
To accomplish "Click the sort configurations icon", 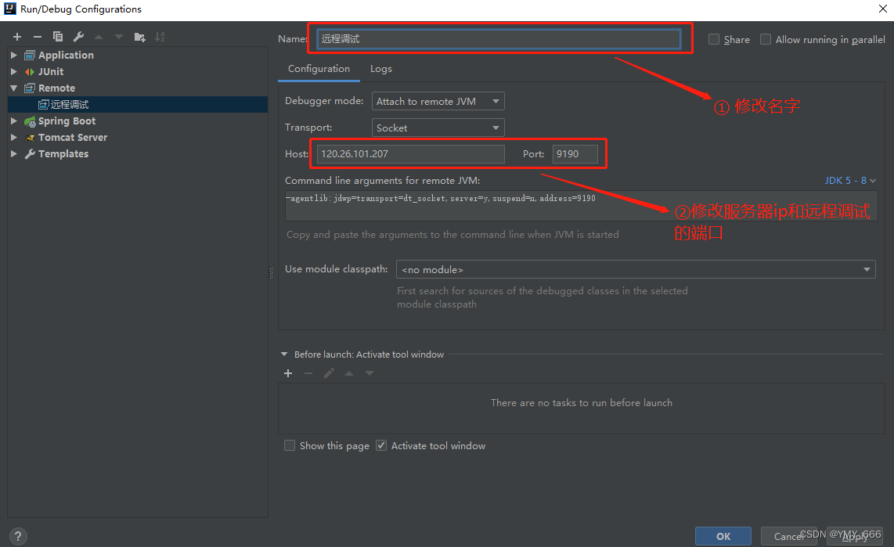I will (160, 37).
